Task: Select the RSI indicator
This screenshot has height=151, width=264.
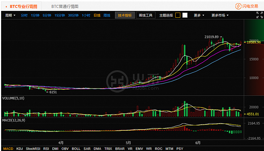Action: point(46,149)
